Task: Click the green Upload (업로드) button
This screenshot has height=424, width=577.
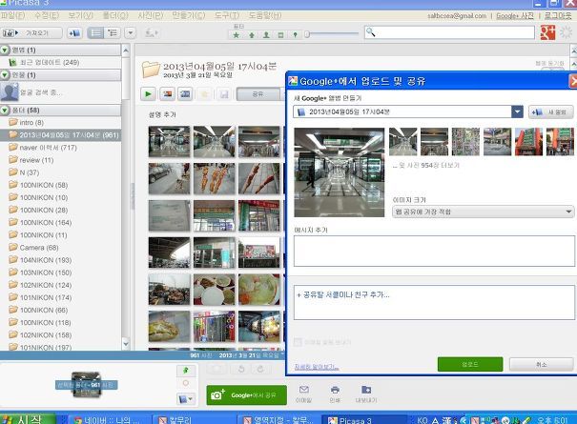Action: click(470, 364)
